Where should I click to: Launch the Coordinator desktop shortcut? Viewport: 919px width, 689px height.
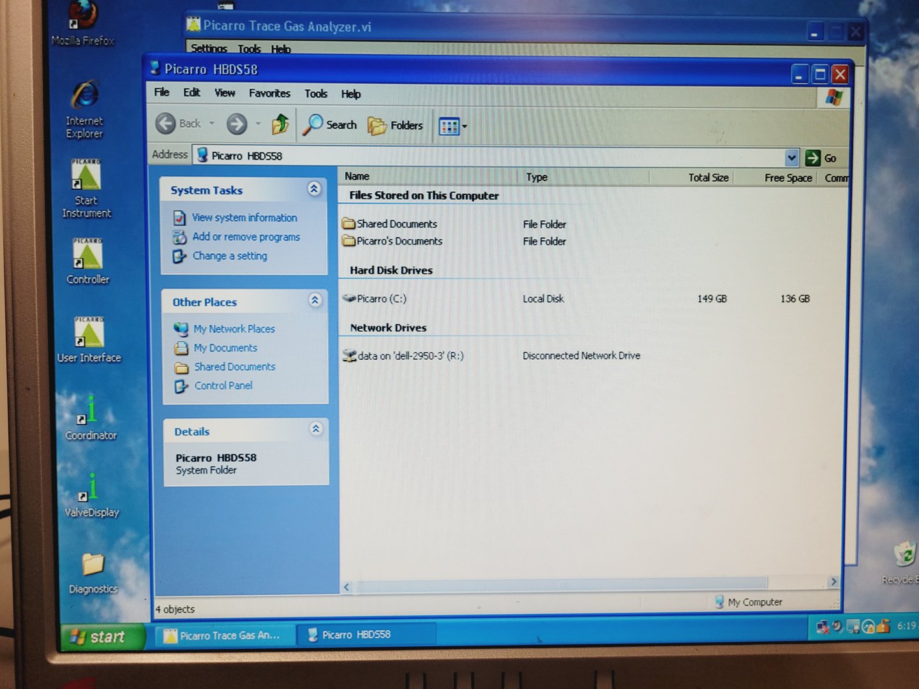click(91, 417)
